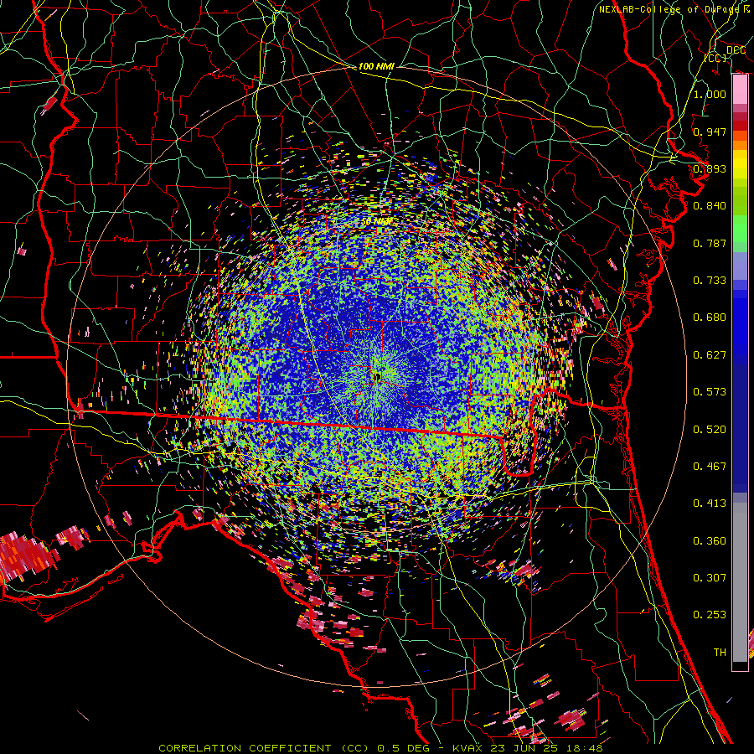Click the 0.680 legend value
The width and height of the screenshot is (754, 754).
pyautogui.click(x=710, y=317)
